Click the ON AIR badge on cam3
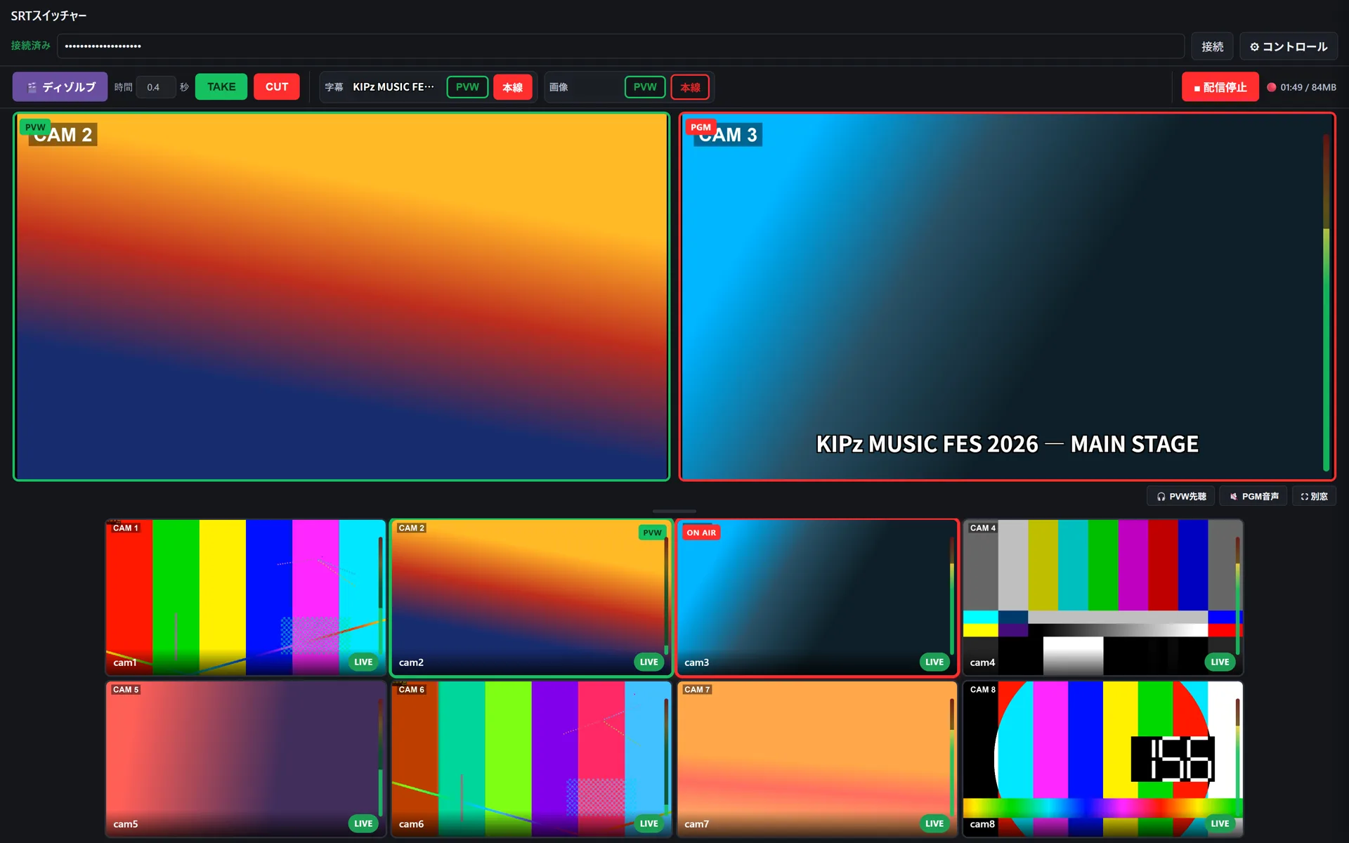Image resolution: width=1349 pixels, height=843 pixels. [x=701, y=532]
